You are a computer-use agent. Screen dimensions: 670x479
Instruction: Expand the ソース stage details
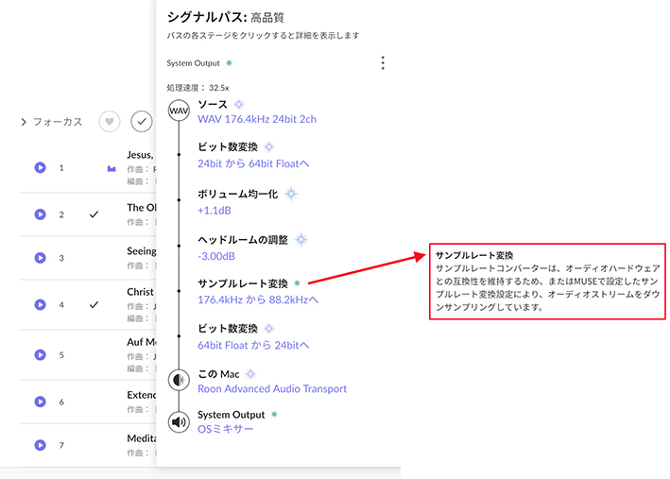pos(213,104)
